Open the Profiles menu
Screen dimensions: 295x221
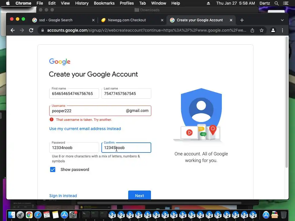(127, 3)
